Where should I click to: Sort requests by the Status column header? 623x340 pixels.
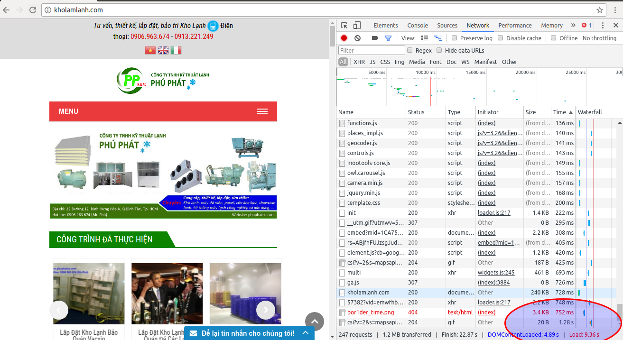pos(426,112)
